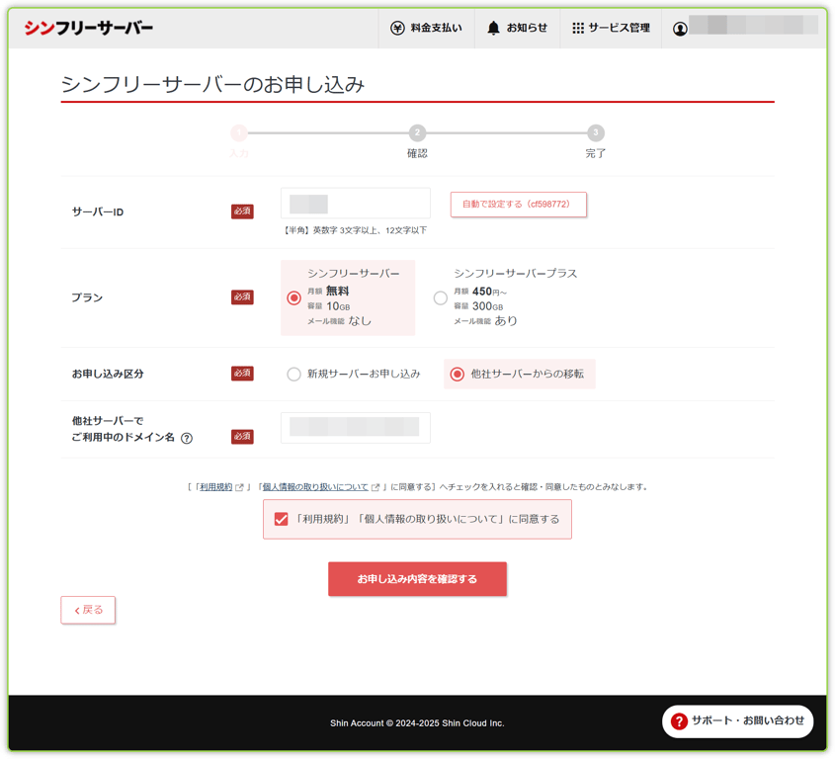Click the blurred account name in the header
The height and width of the screenshot is (759, 835).
pos(753,25)
